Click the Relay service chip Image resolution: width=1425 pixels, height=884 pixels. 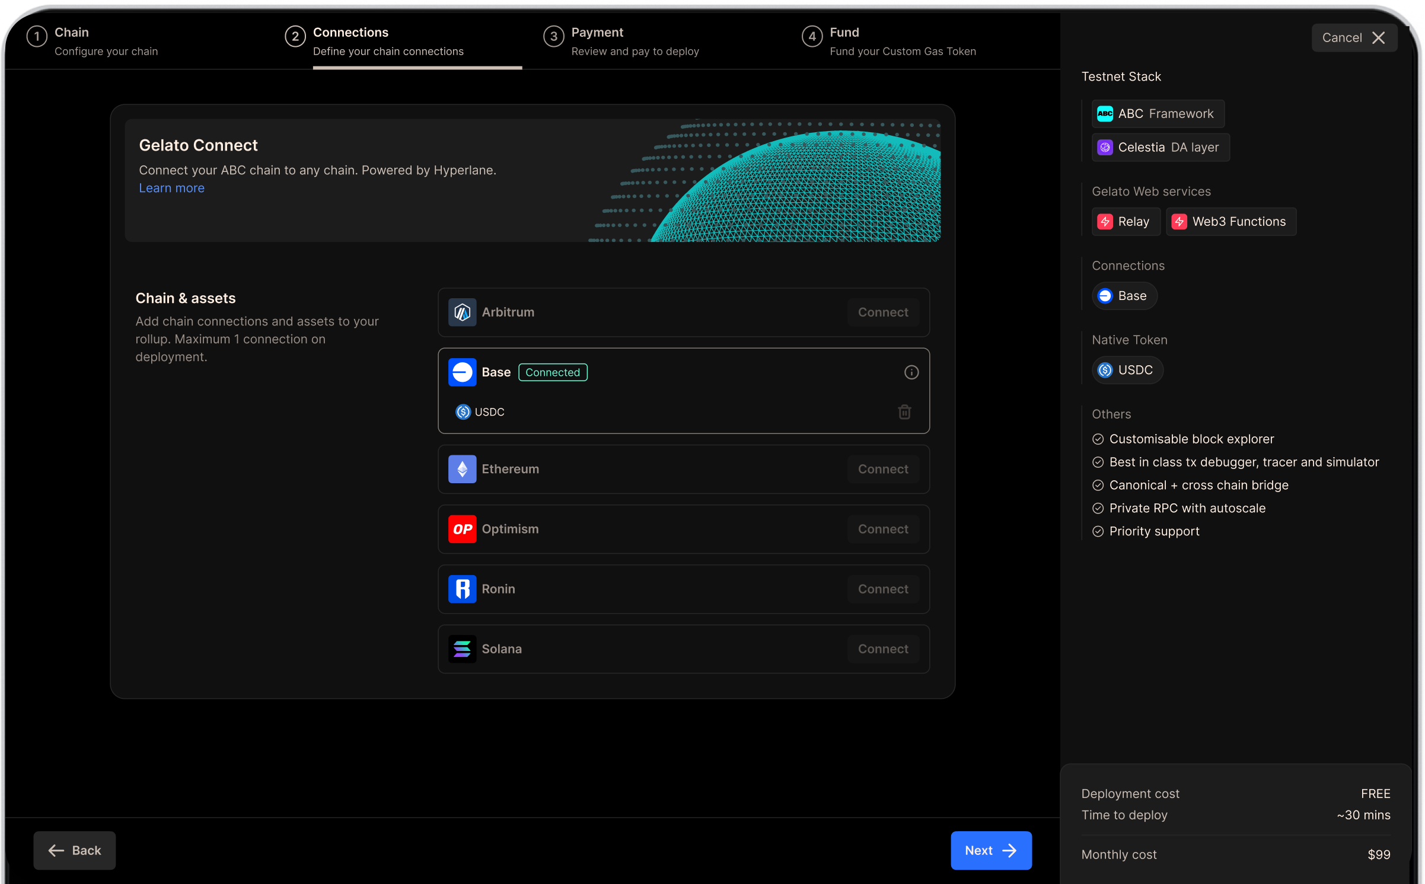tap(1126, 222)
